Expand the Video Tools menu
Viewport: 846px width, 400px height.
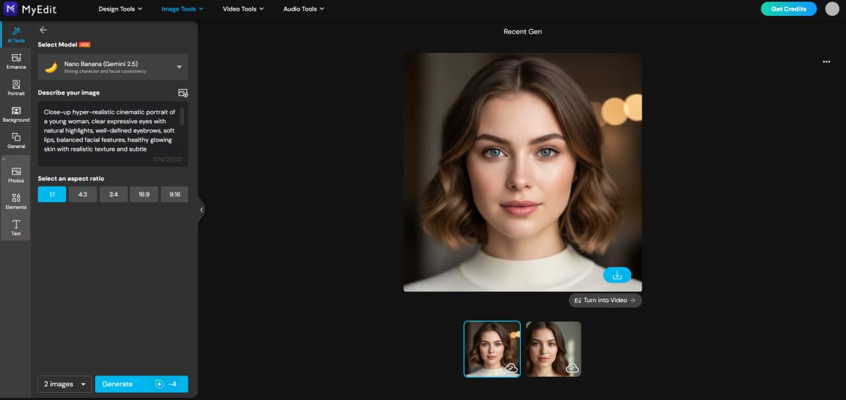pos(243,9)
